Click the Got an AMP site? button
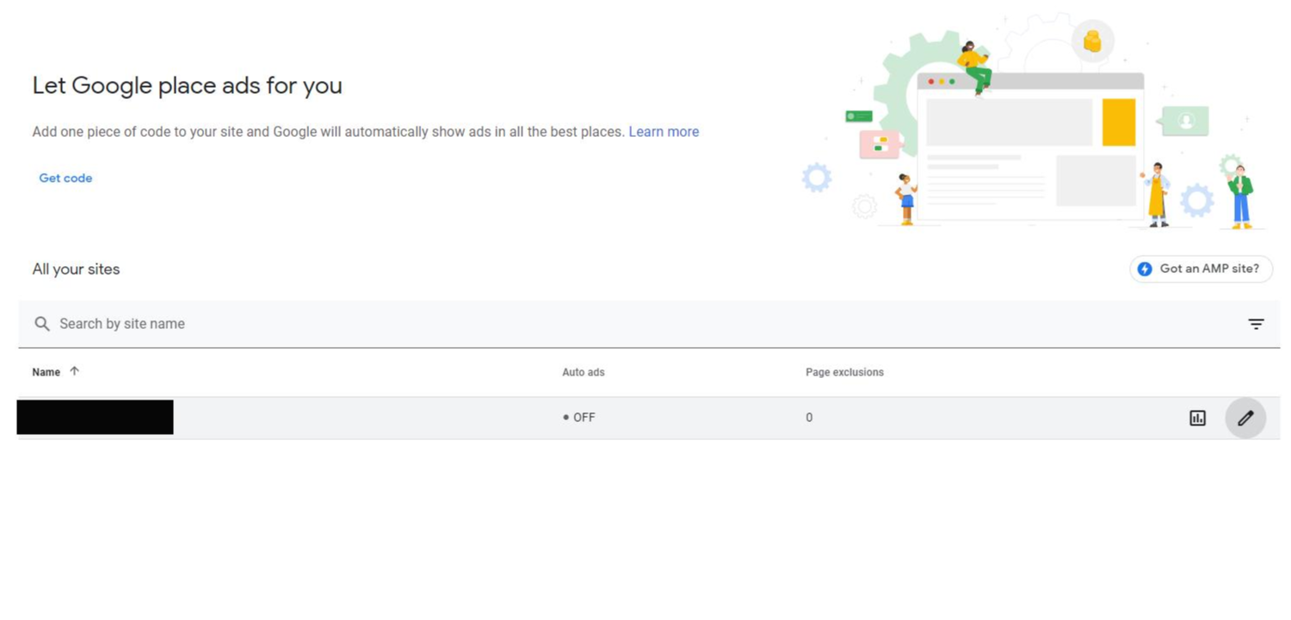 1201,269
